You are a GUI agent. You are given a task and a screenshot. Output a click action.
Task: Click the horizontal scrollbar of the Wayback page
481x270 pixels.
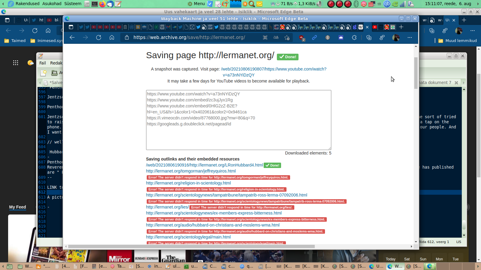[x=191, y=246]
